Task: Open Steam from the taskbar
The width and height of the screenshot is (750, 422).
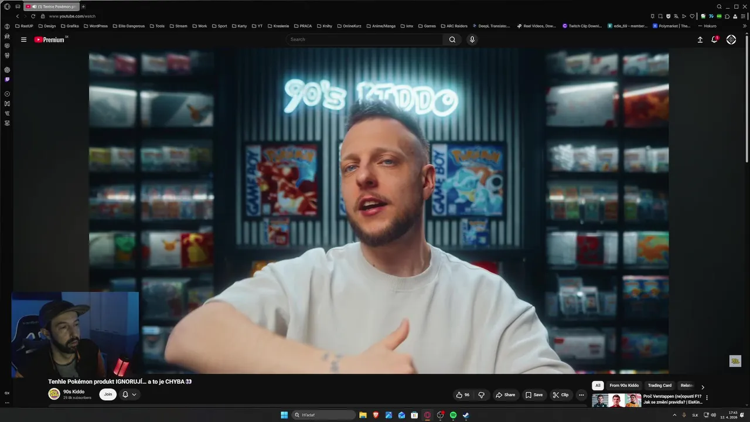Action: (x=466, y=415)
